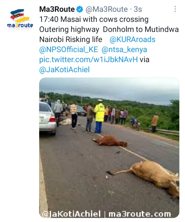Click the ma3route.com watermark in photo
Image resolution: width=185 pixels, height=222 pixels.
pyautogui.click(x=140, y=214)
